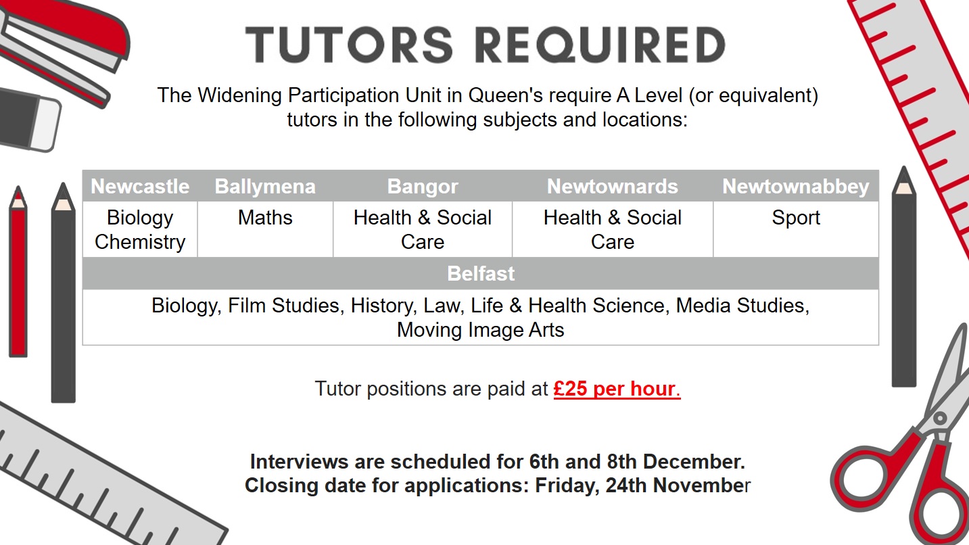Click the TUTORS REQUIRED heading

click(485, 45)
